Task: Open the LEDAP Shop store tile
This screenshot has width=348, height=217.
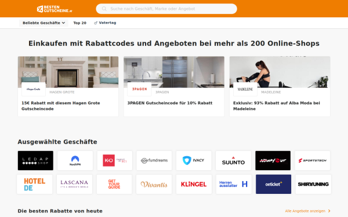Action: click(x=35, y=160)
